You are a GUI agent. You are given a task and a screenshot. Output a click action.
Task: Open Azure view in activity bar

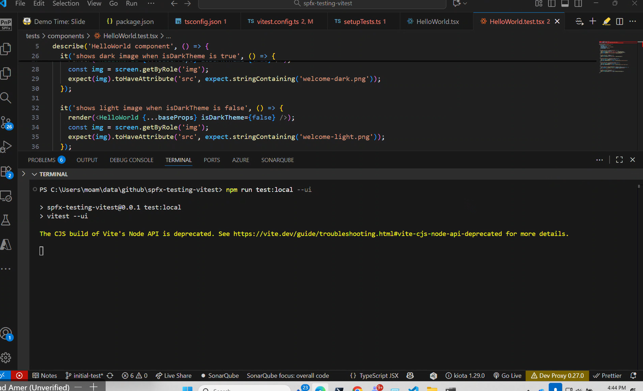(x=6, y=245)
